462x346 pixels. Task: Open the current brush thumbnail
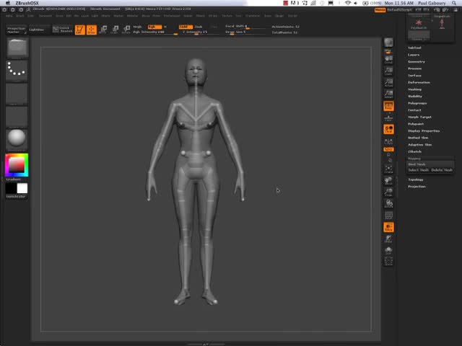point(17,48)
